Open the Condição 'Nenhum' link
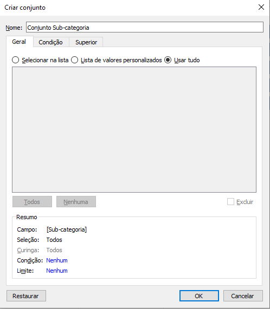270x309 pixels. pyautogui.click(x=57, y=260)
